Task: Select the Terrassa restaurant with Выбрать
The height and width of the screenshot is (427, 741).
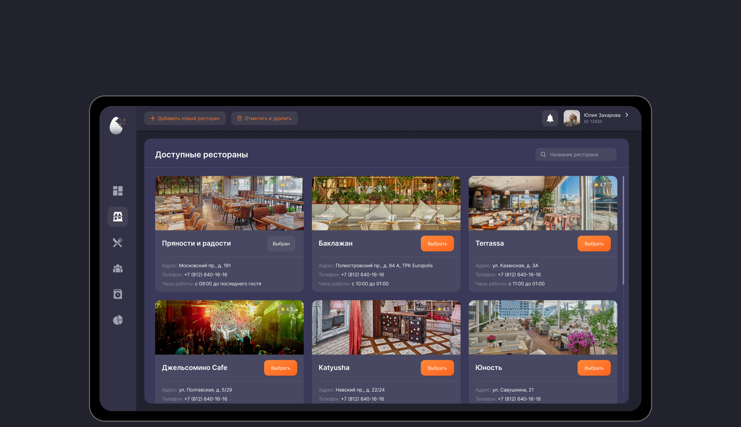Action: [x=594, y=244]
